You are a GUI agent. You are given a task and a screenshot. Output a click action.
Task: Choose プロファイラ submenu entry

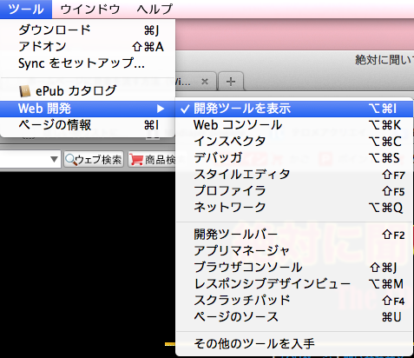tap(294, 191)
